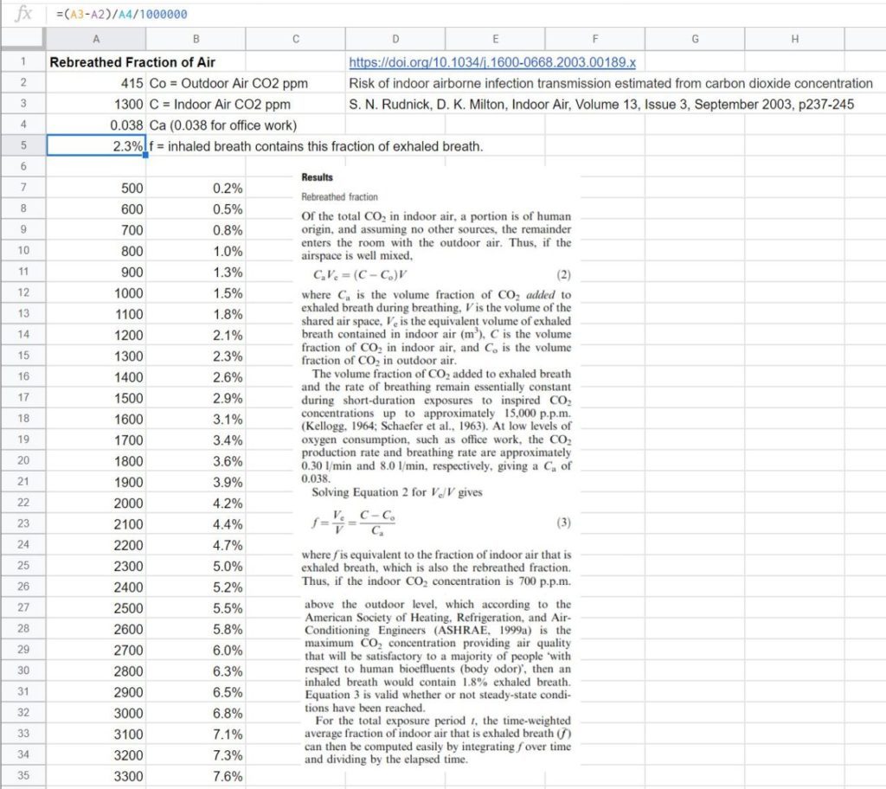Select column B header
The height and width of the screenshot is (789, 886).
pos(196,39)
